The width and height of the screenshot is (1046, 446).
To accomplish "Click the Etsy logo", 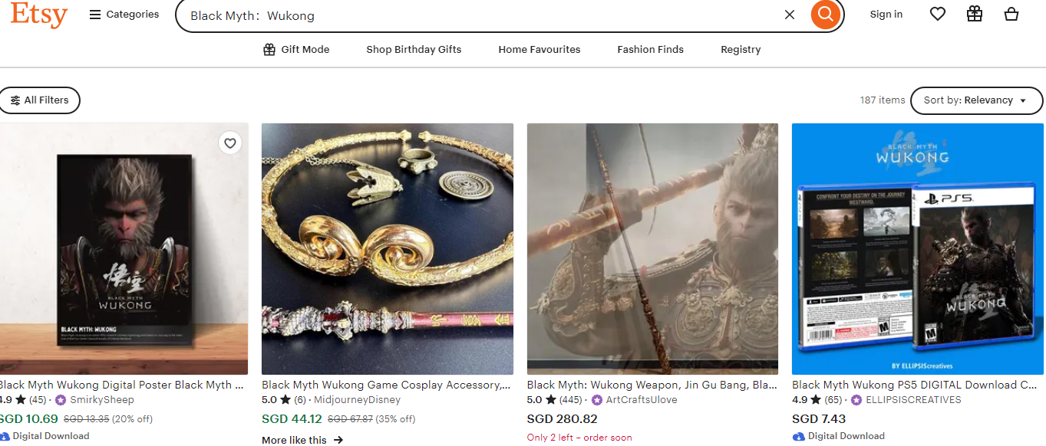I will point(39,15).
